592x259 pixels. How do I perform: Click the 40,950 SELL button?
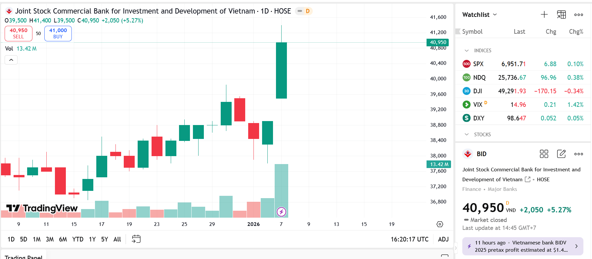click(19, 33)
